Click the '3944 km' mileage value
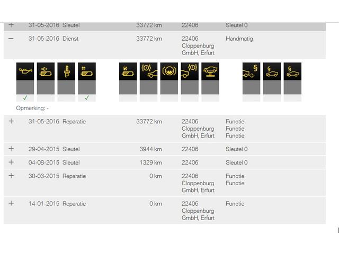 point(150,149)
